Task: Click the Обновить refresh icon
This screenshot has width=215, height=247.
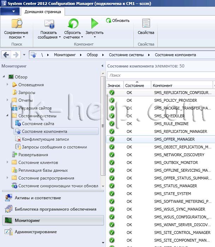Action: point(108,20)
